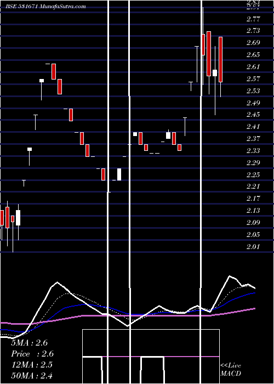The width and height of the screenshot is (274, 384).
Task: Click the 2.09 price axis label
Action: coord(253,223)
